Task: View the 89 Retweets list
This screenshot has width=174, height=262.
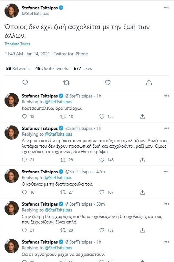Action: pos(18,68)
